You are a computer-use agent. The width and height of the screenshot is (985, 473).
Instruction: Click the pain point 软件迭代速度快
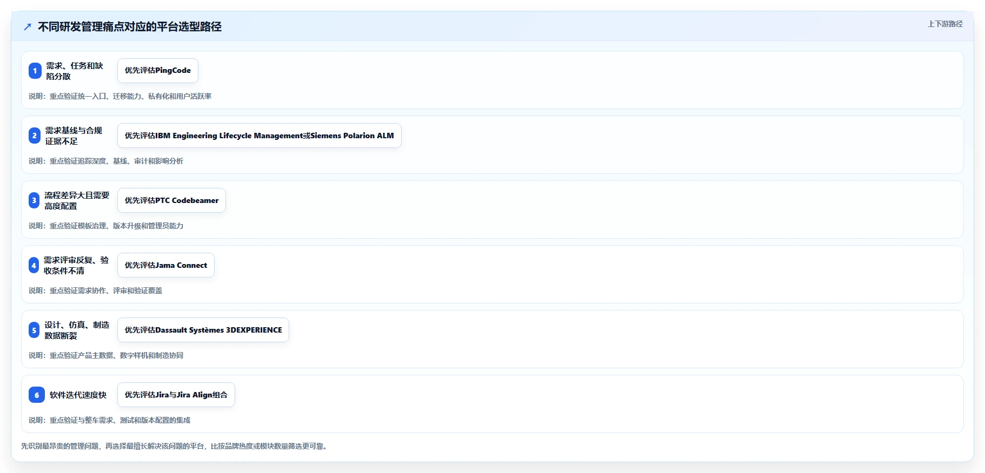pyautogui.click(x=78, y=395)
